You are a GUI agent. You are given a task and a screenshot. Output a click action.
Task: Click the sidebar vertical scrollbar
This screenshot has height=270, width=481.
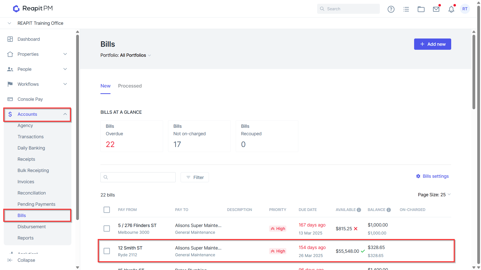click(x=77, y=127)
